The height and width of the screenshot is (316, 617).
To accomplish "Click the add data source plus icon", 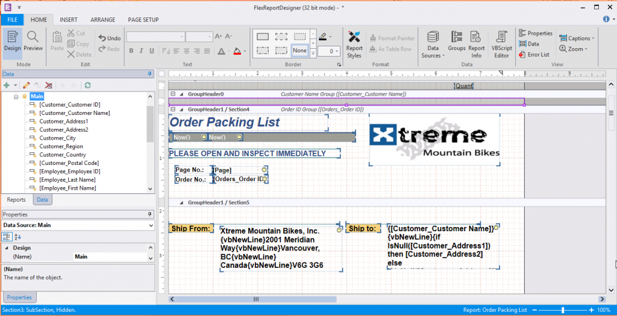I will click(6, 85).
